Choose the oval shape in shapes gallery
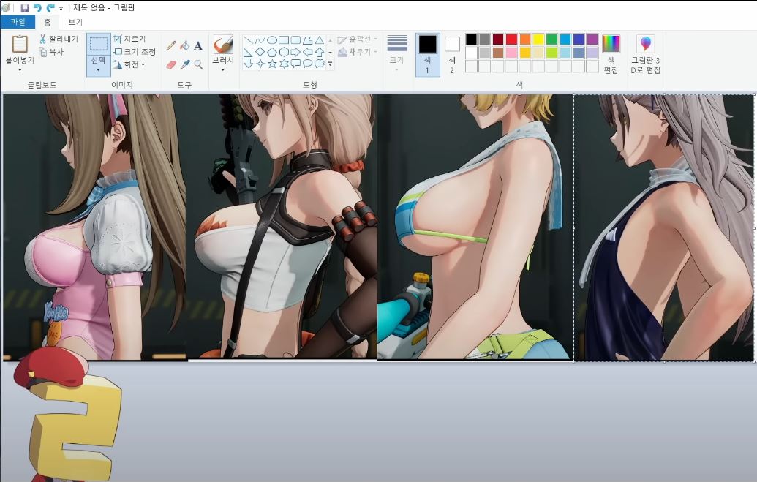 [272, 40]
